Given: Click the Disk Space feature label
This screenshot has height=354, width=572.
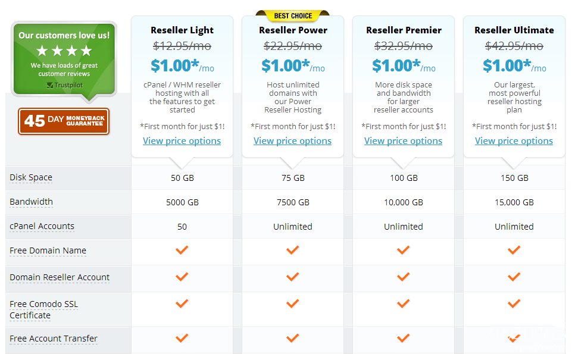Looking at the screenshot, I should (31, 177).
